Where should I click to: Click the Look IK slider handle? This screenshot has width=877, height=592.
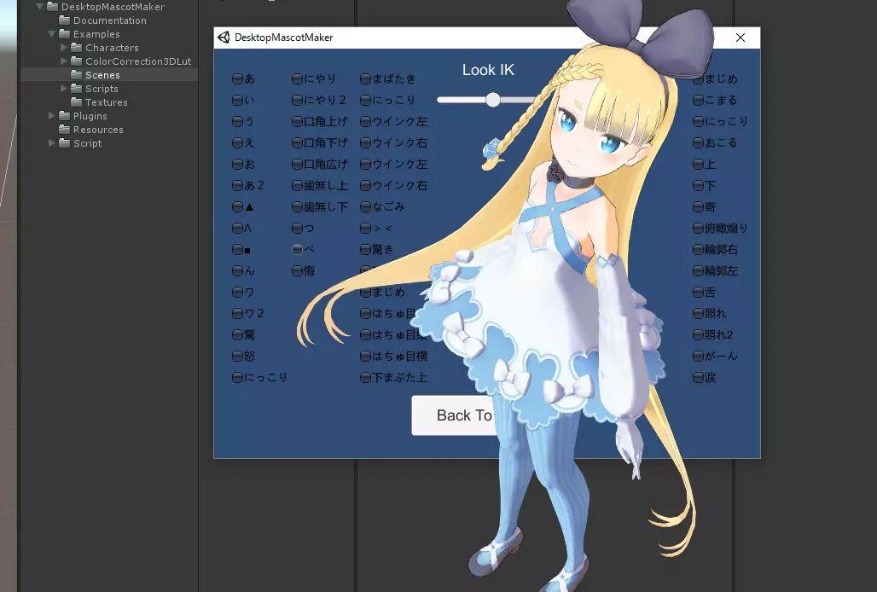[493, 100]
